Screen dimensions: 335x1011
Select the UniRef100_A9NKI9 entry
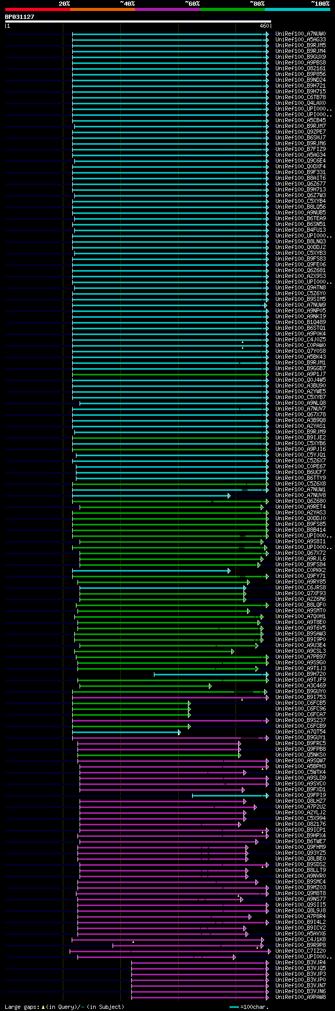tap(300, 316)
